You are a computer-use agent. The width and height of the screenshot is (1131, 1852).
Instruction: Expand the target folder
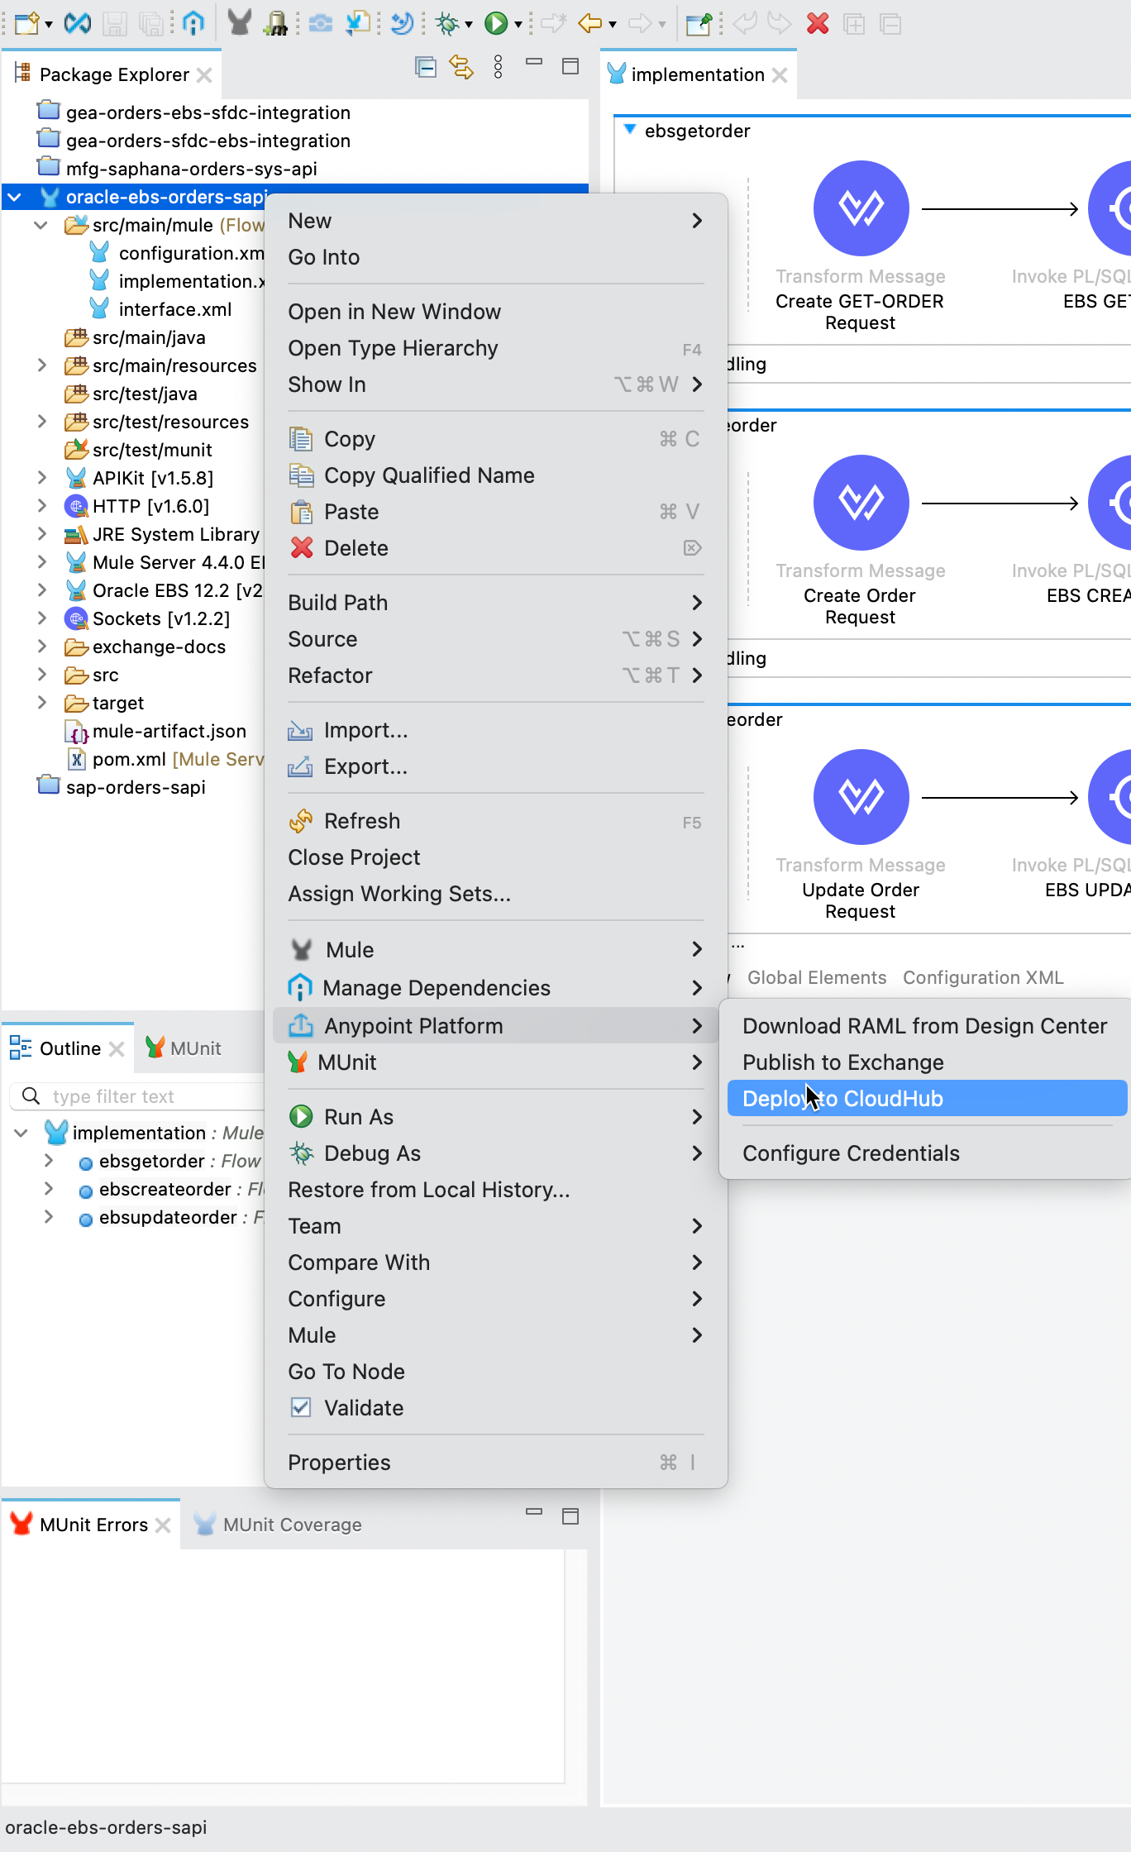click(x=41, y=703)
